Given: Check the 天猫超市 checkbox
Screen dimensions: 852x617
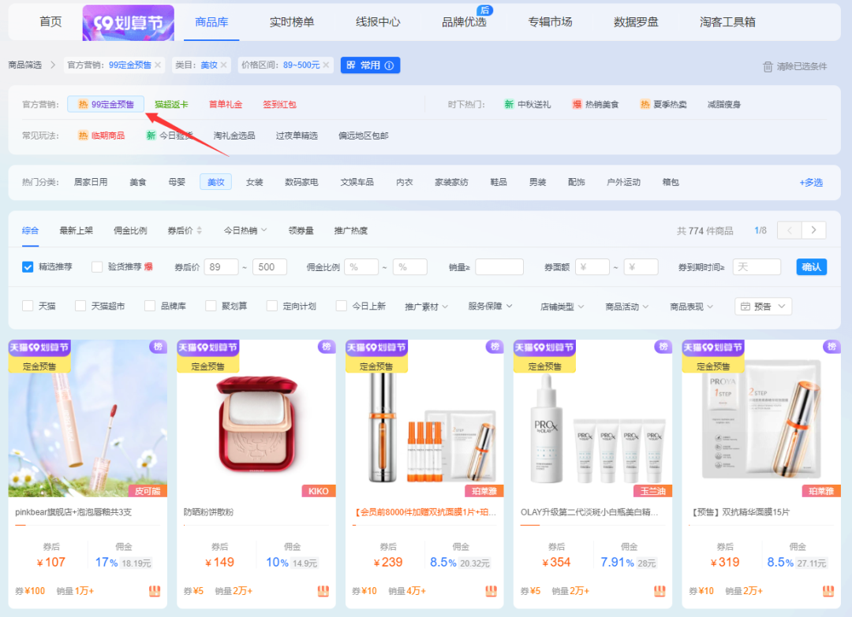Looking at the screenshot, I should click(80, 306).
